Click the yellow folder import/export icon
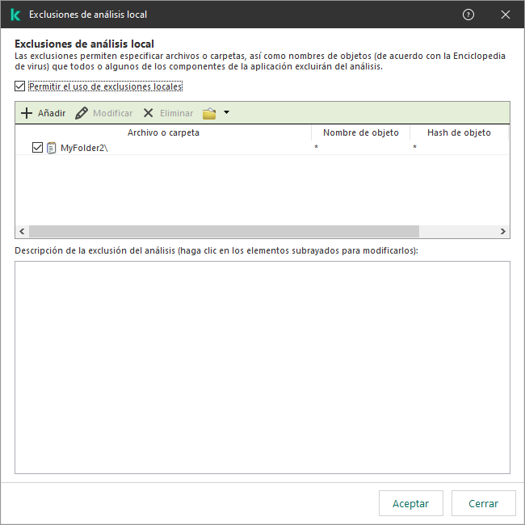 [x=209, y=113]
